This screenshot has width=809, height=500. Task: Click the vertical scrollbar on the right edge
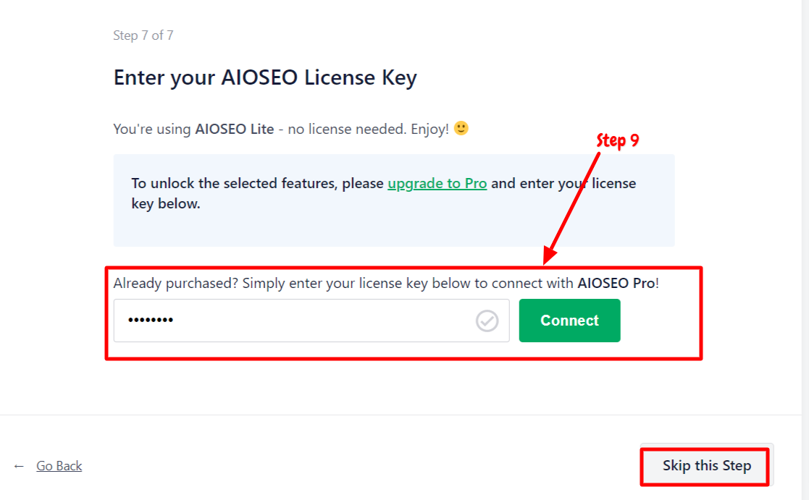pos(805,250)
